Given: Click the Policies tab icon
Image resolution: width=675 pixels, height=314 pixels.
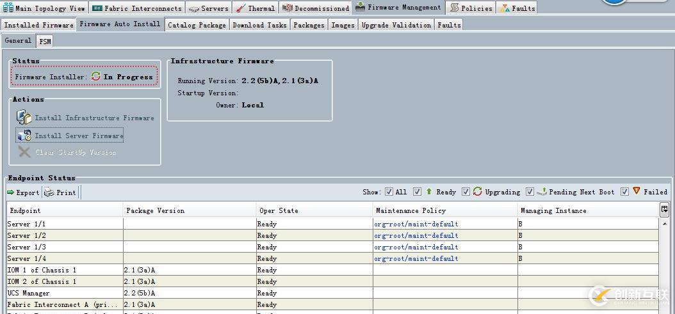Looking at the screenshot, I should click(454, 8).
